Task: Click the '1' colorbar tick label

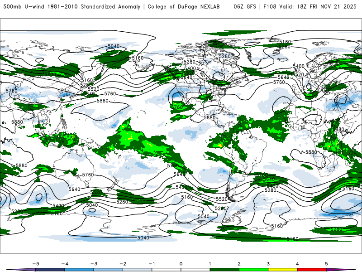Action: tap(210, 264)
